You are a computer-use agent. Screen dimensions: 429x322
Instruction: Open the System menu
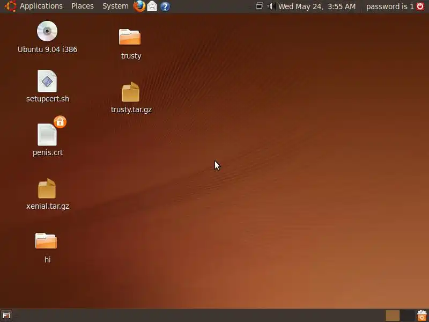point(115,6)
